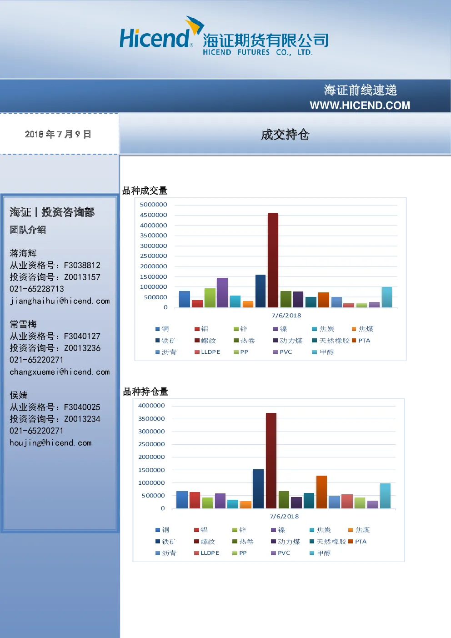Select the name 常雪梅
451x638 pixels.
tap(23, 325)
